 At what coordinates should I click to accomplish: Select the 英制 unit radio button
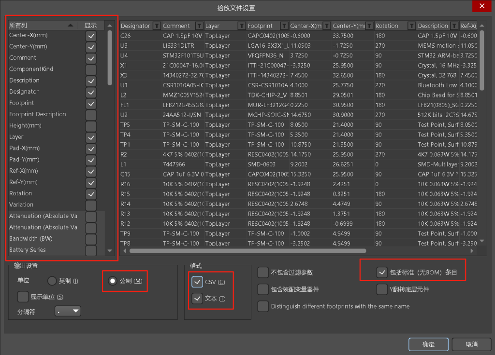click(x=52, y=281)
